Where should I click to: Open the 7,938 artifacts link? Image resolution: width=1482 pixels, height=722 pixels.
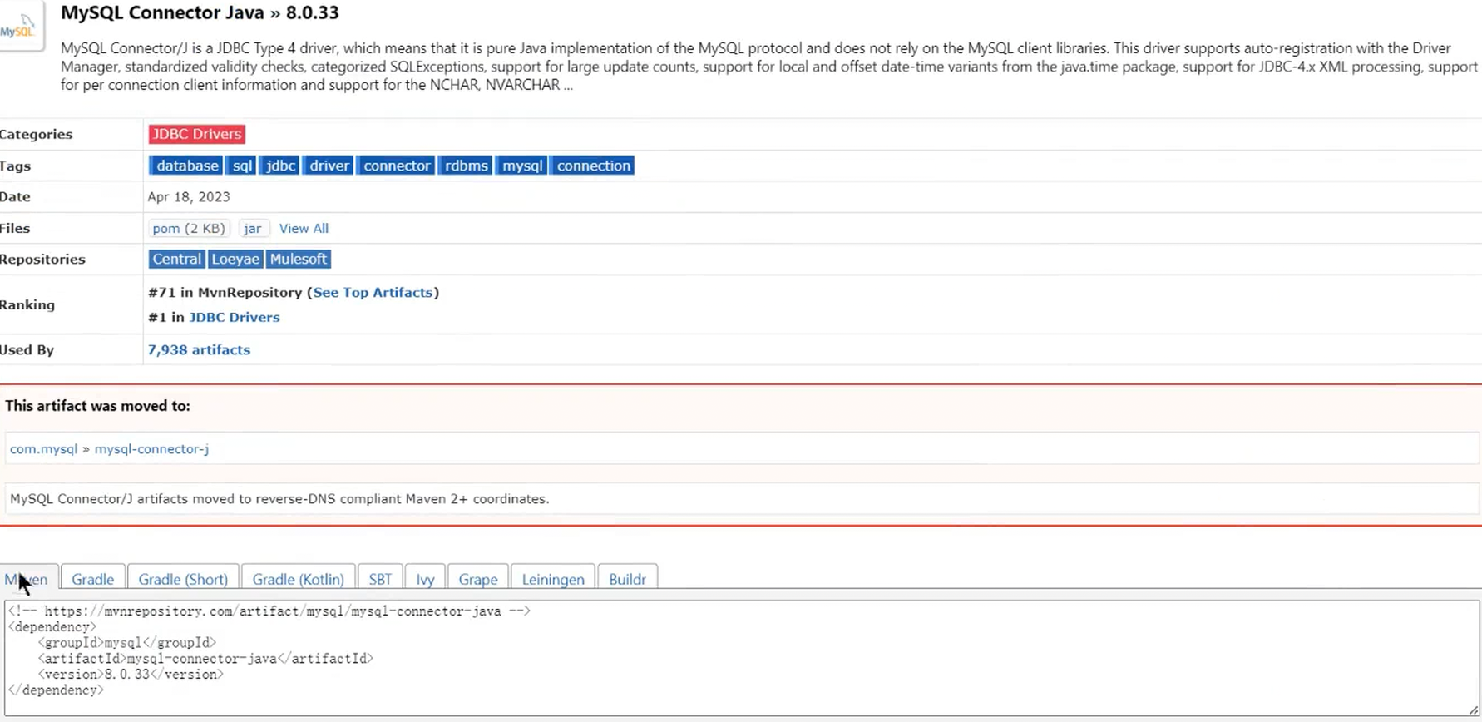199,350
